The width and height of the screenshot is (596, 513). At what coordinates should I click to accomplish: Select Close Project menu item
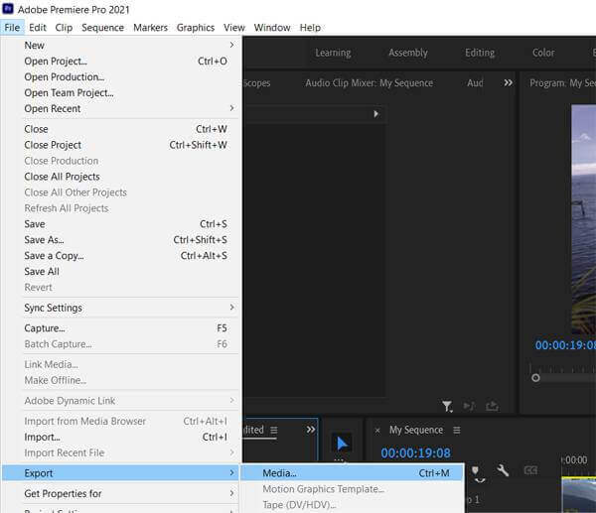click(121, 145)
